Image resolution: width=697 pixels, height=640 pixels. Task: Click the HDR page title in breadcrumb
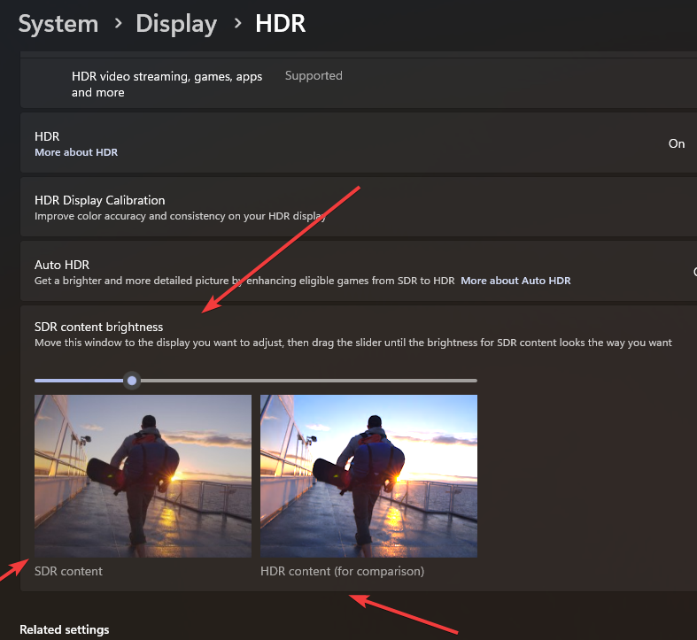[281, 24]
